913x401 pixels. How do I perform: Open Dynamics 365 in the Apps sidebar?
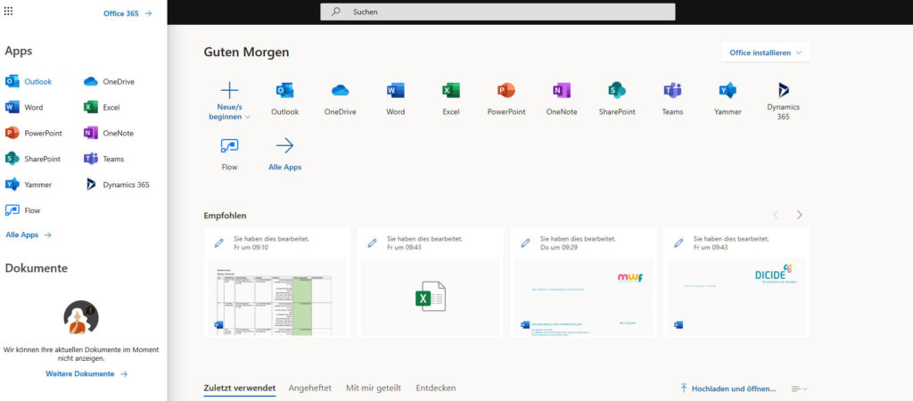117,184
